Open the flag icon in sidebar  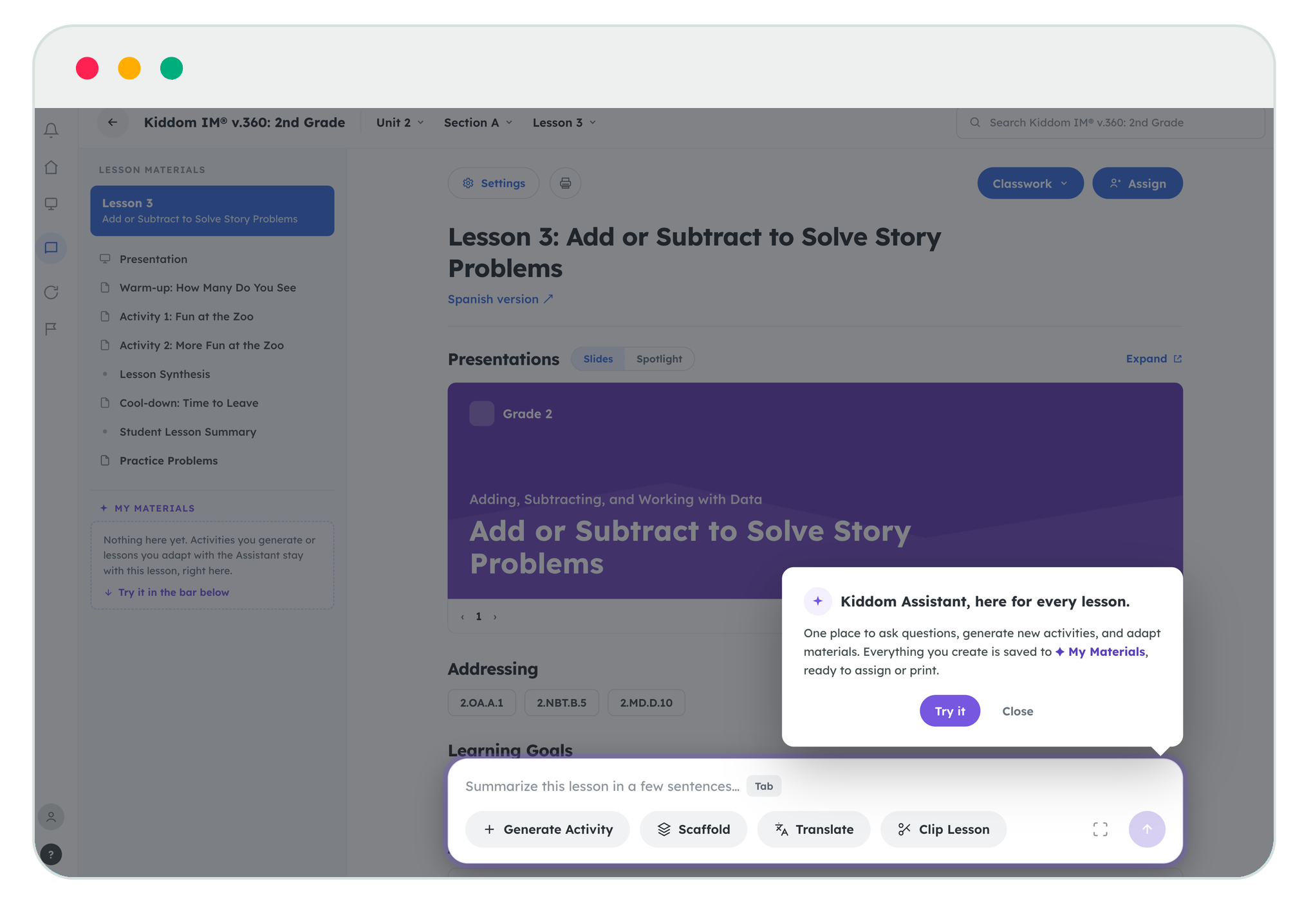(x=51, y=329)
